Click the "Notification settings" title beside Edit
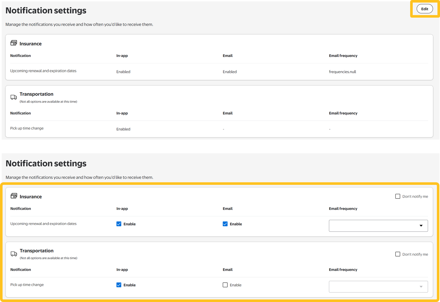Viewport: 440px width, 302px height. (x=46, y=11)
